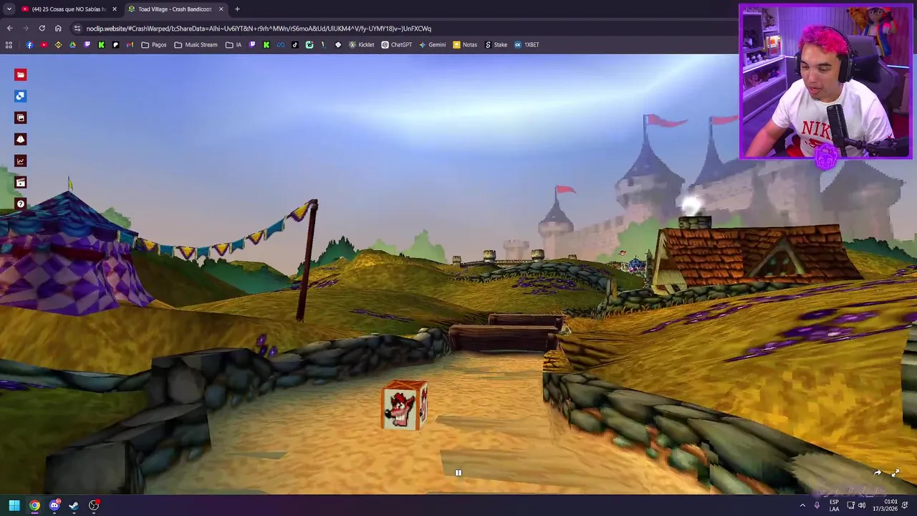The height and width of the screenshot is (516, 917).
Task: Toggle fullscreen with the expand arrows icon
Action: coord(896,473)
